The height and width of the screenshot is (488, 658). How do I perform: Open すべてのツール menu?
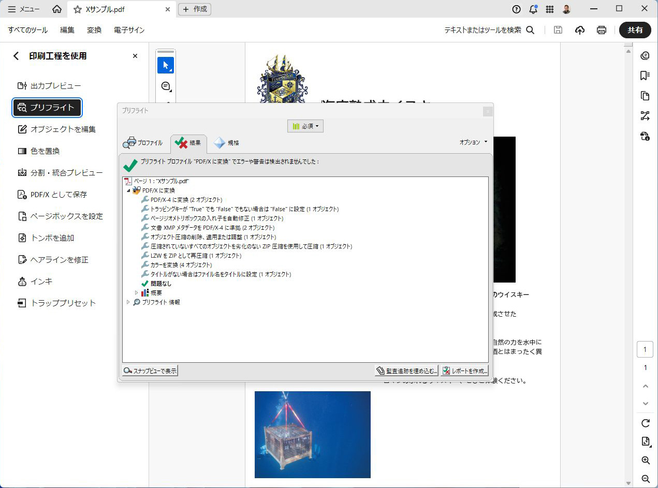coord(28,30)
